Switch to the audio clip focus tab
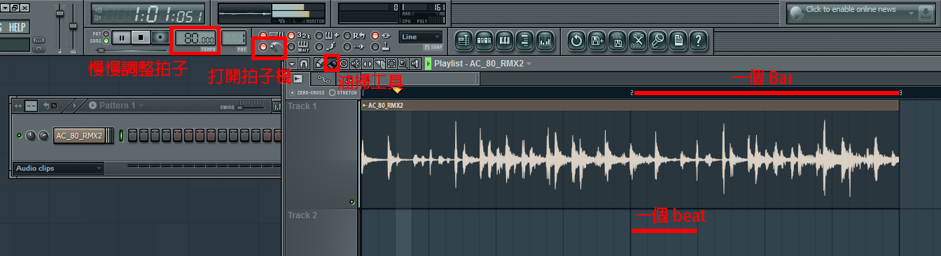Screen dimensions: 941x256 pyautogui.click(x=298, y=79)
